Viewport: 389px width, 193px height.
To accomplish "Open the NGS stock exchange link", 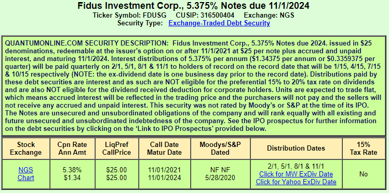I will [26, 170].
